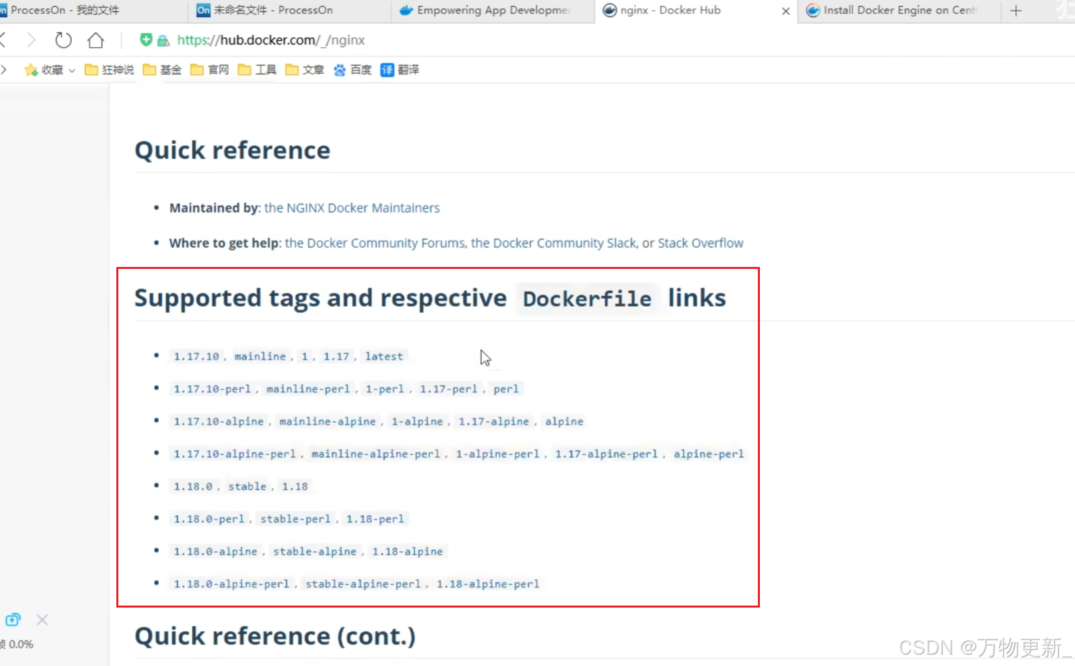Expand the bookmarks bar left chevron
Screen dimensions: 1075x666
click(x=4, y=70)
